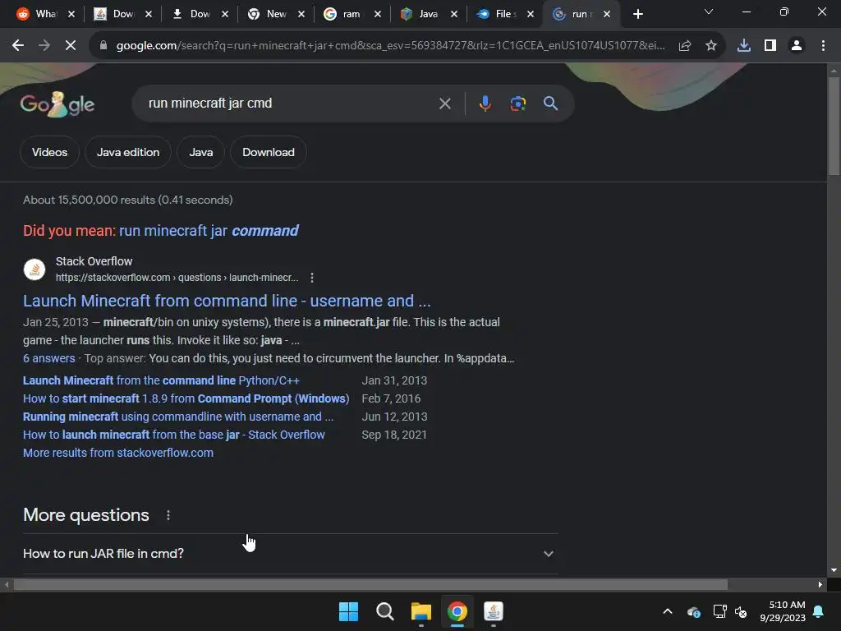This screenshot has height=631, width=841.
Task: Click muted volume tray icon
Action: pyautogui.click(x=741, y=611)
